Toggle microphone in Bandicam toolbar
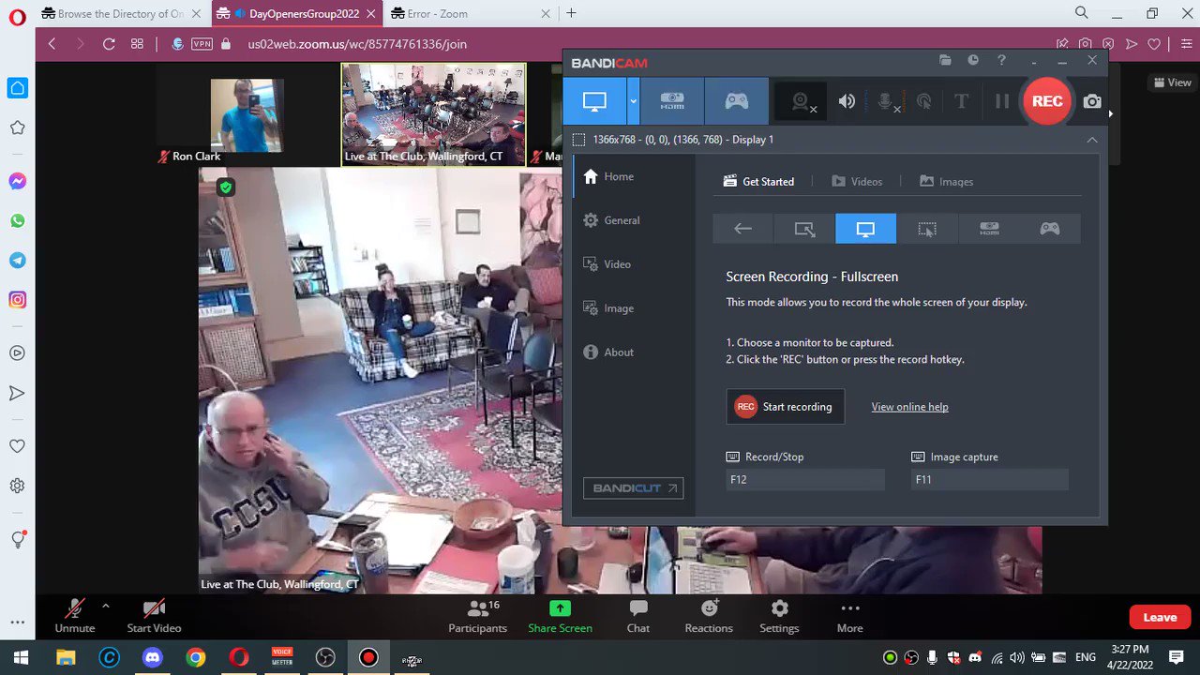1200x675 pixels. [886, 101]
